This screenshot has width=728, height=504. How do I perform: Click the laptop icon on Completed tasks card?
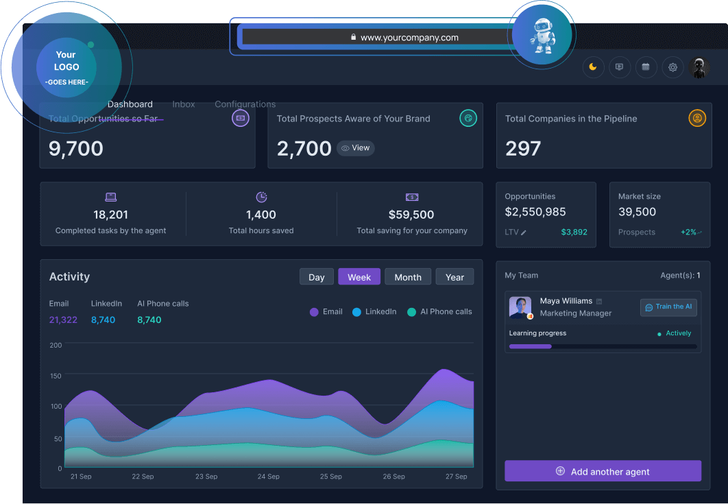click(x=110, y=197)
